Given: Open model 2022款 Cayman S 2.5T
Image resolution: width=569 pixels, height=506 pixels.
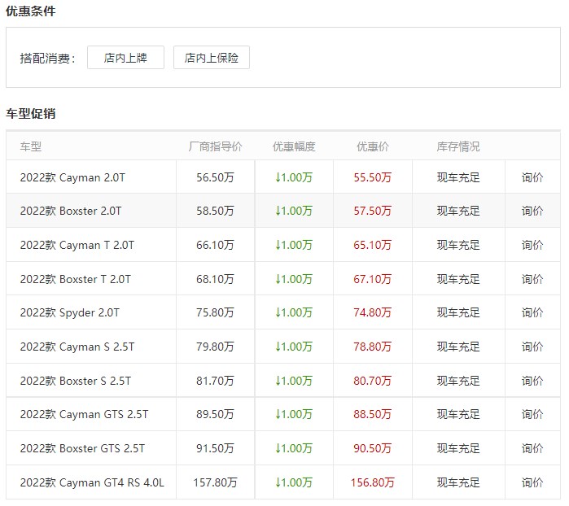Looking at the screenshot, I should (77, 347).
